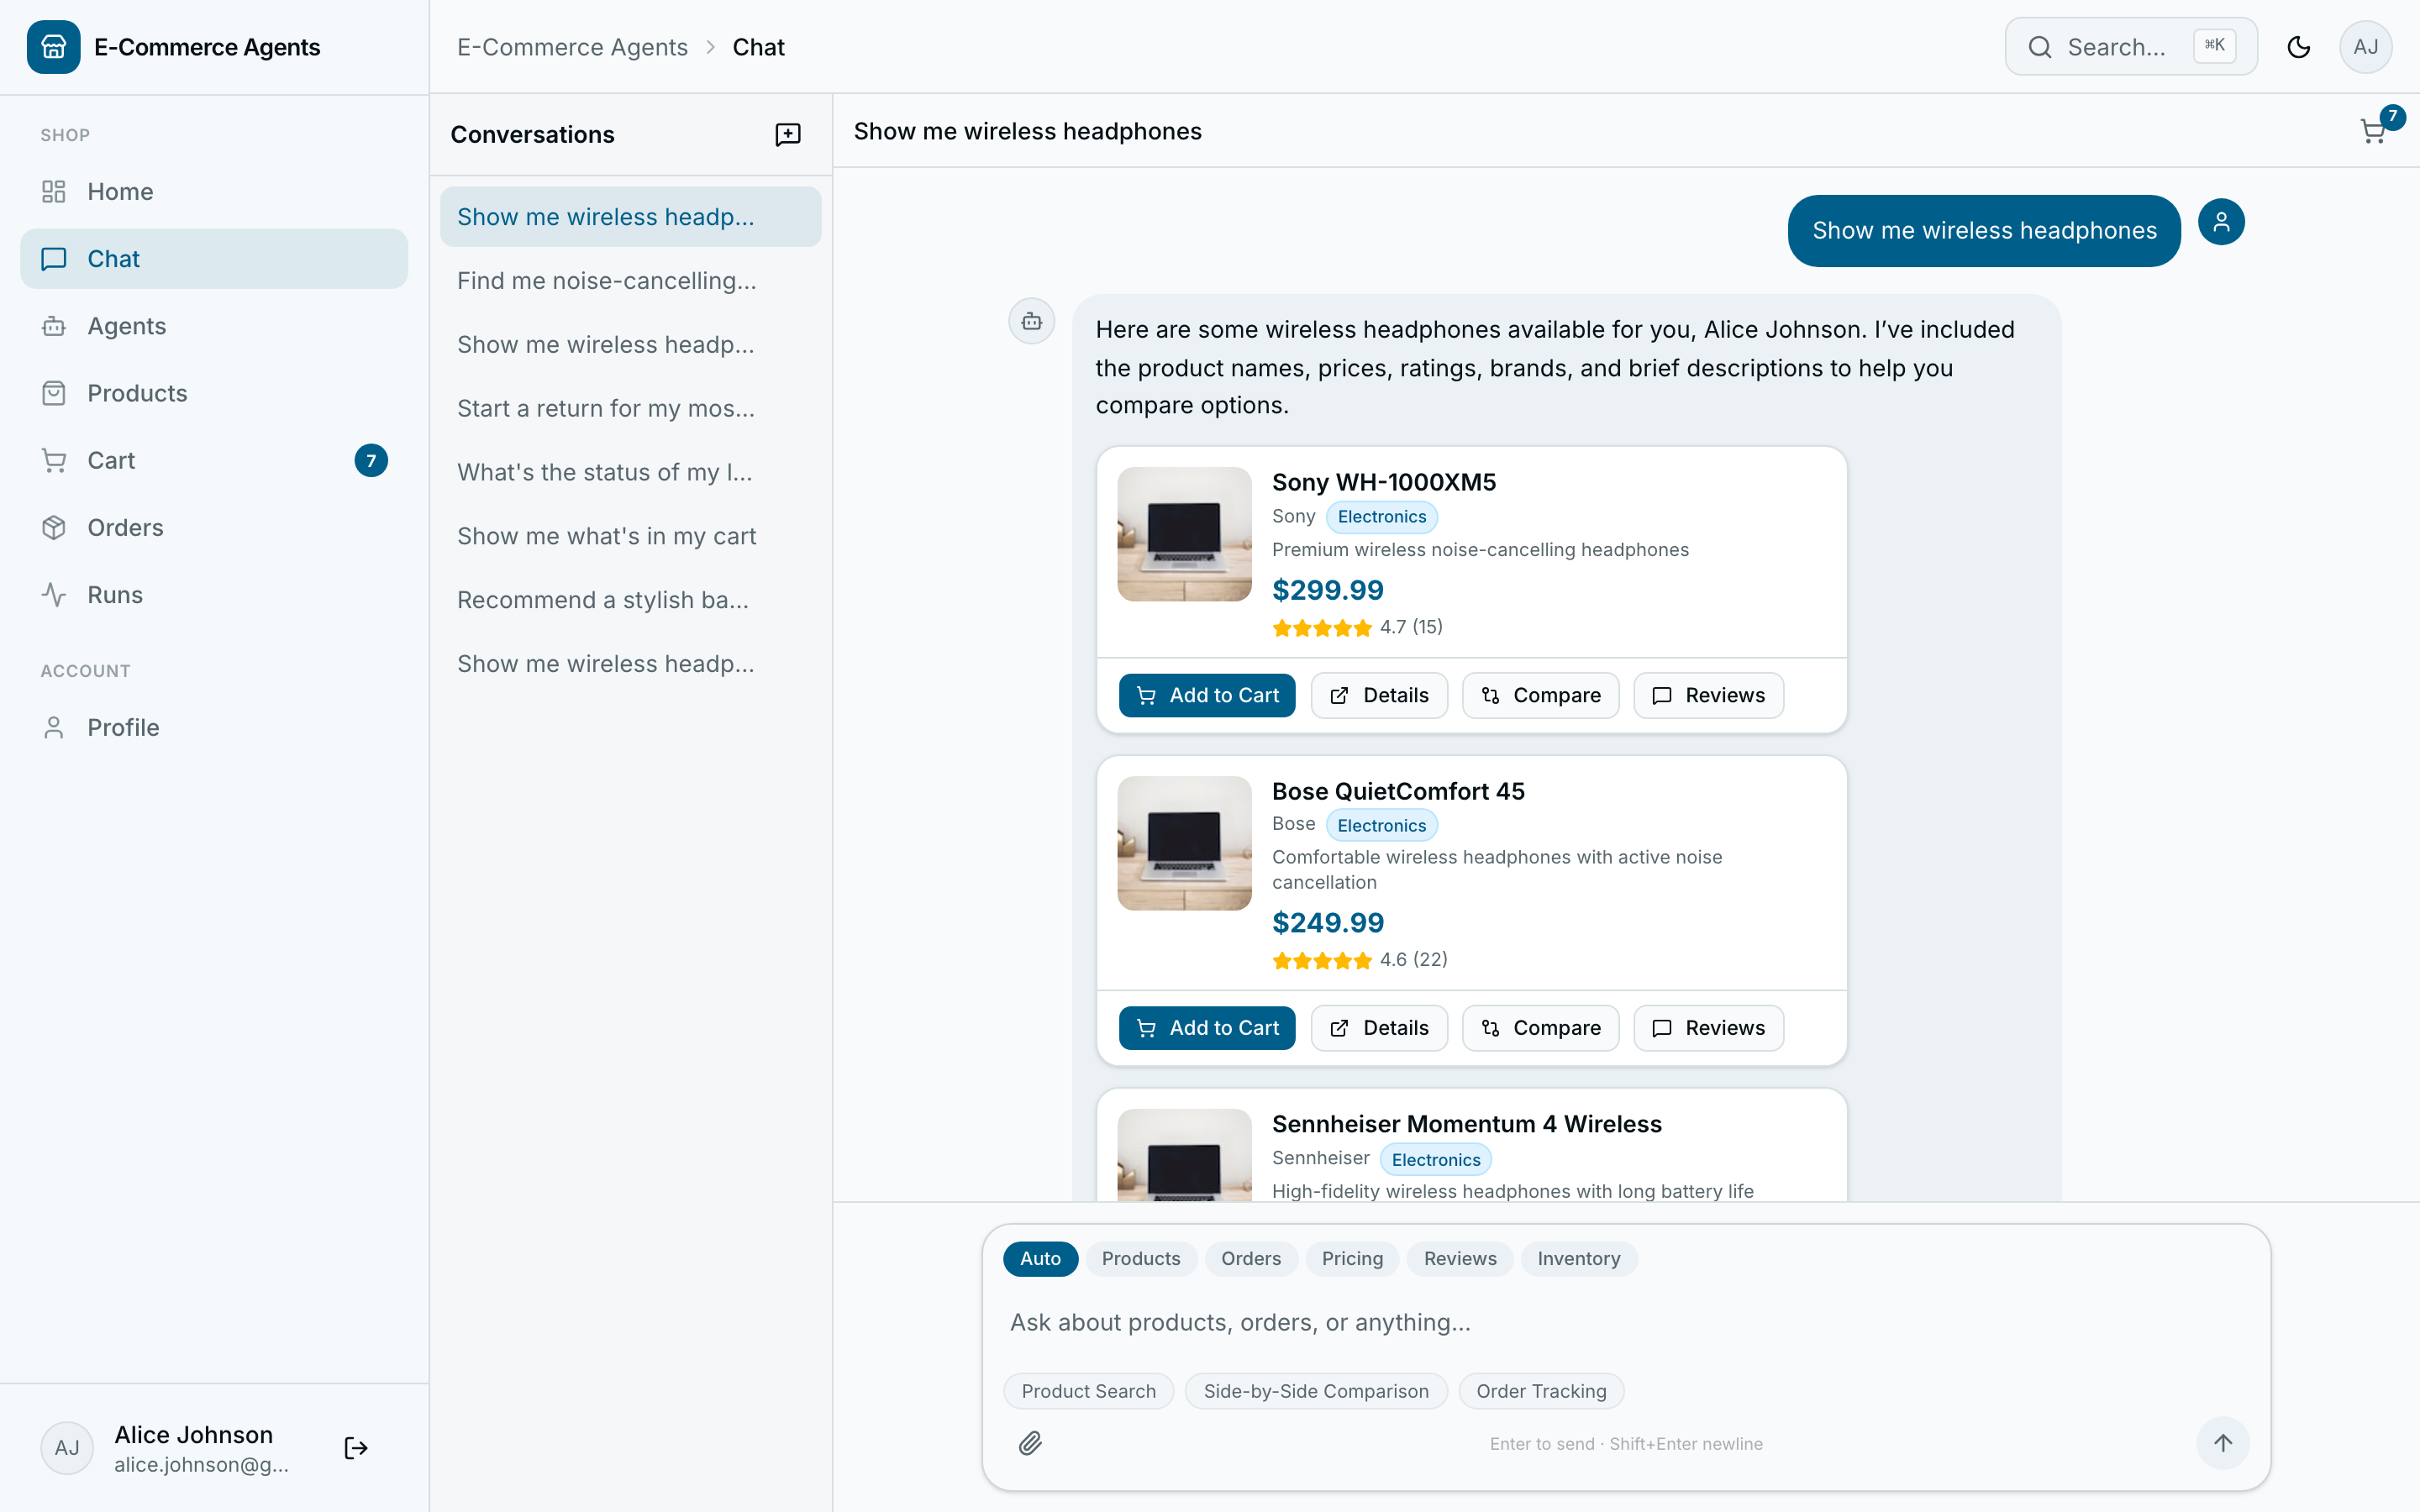Click the E-Commerce Agents store logo
The width and height of the screenshot is (2420, 1512).
pos(53,47)
